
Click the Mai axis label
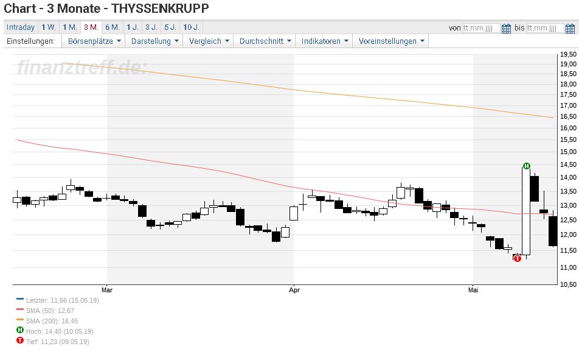coord(473,290)
